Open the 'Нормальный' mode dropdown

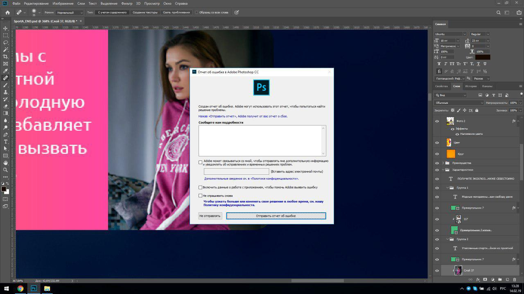[x=70, y=12]
